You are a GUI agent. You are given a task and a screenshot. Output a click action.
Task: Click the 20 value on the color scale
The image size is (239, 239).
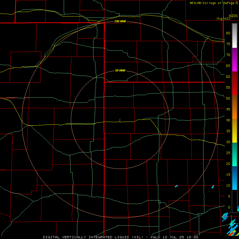pos(228,164)
